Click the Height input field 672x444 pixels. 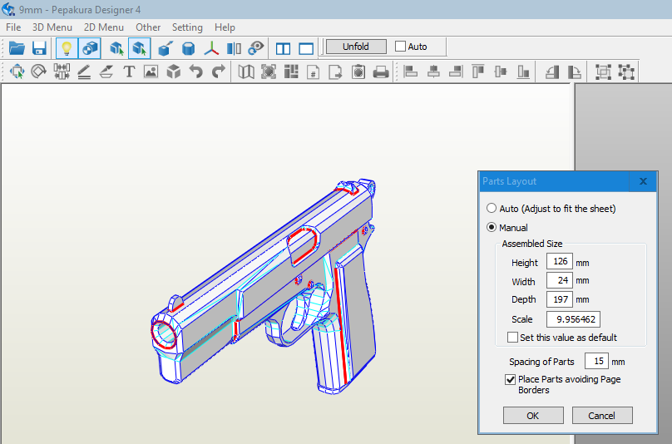[559, 261]
